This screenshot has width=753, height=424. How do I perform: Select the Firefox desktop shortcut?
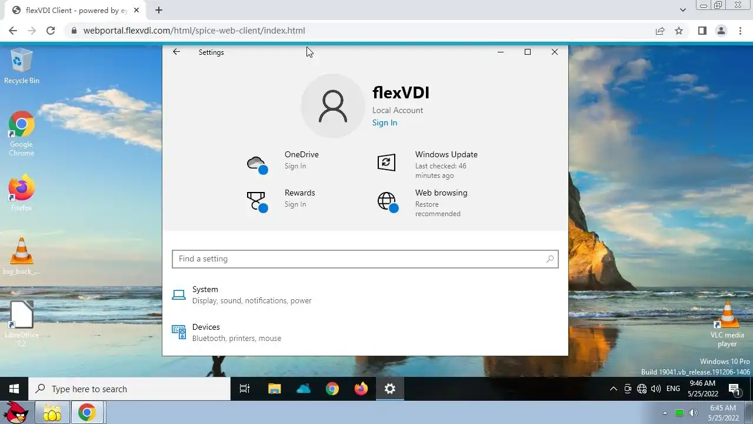pyautogui.click(x=22, y=193)
